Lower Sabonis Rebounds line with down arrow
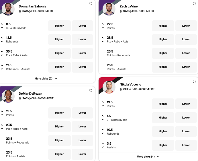 [x=2, y=41]
